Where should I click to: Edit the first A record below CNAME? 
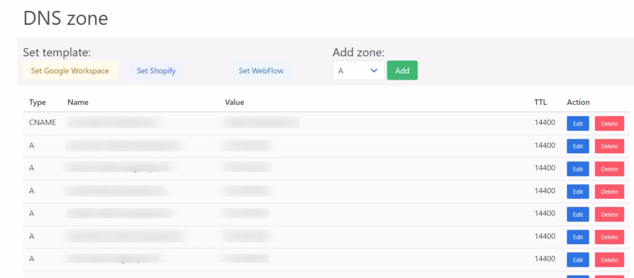tap(578, 146)
